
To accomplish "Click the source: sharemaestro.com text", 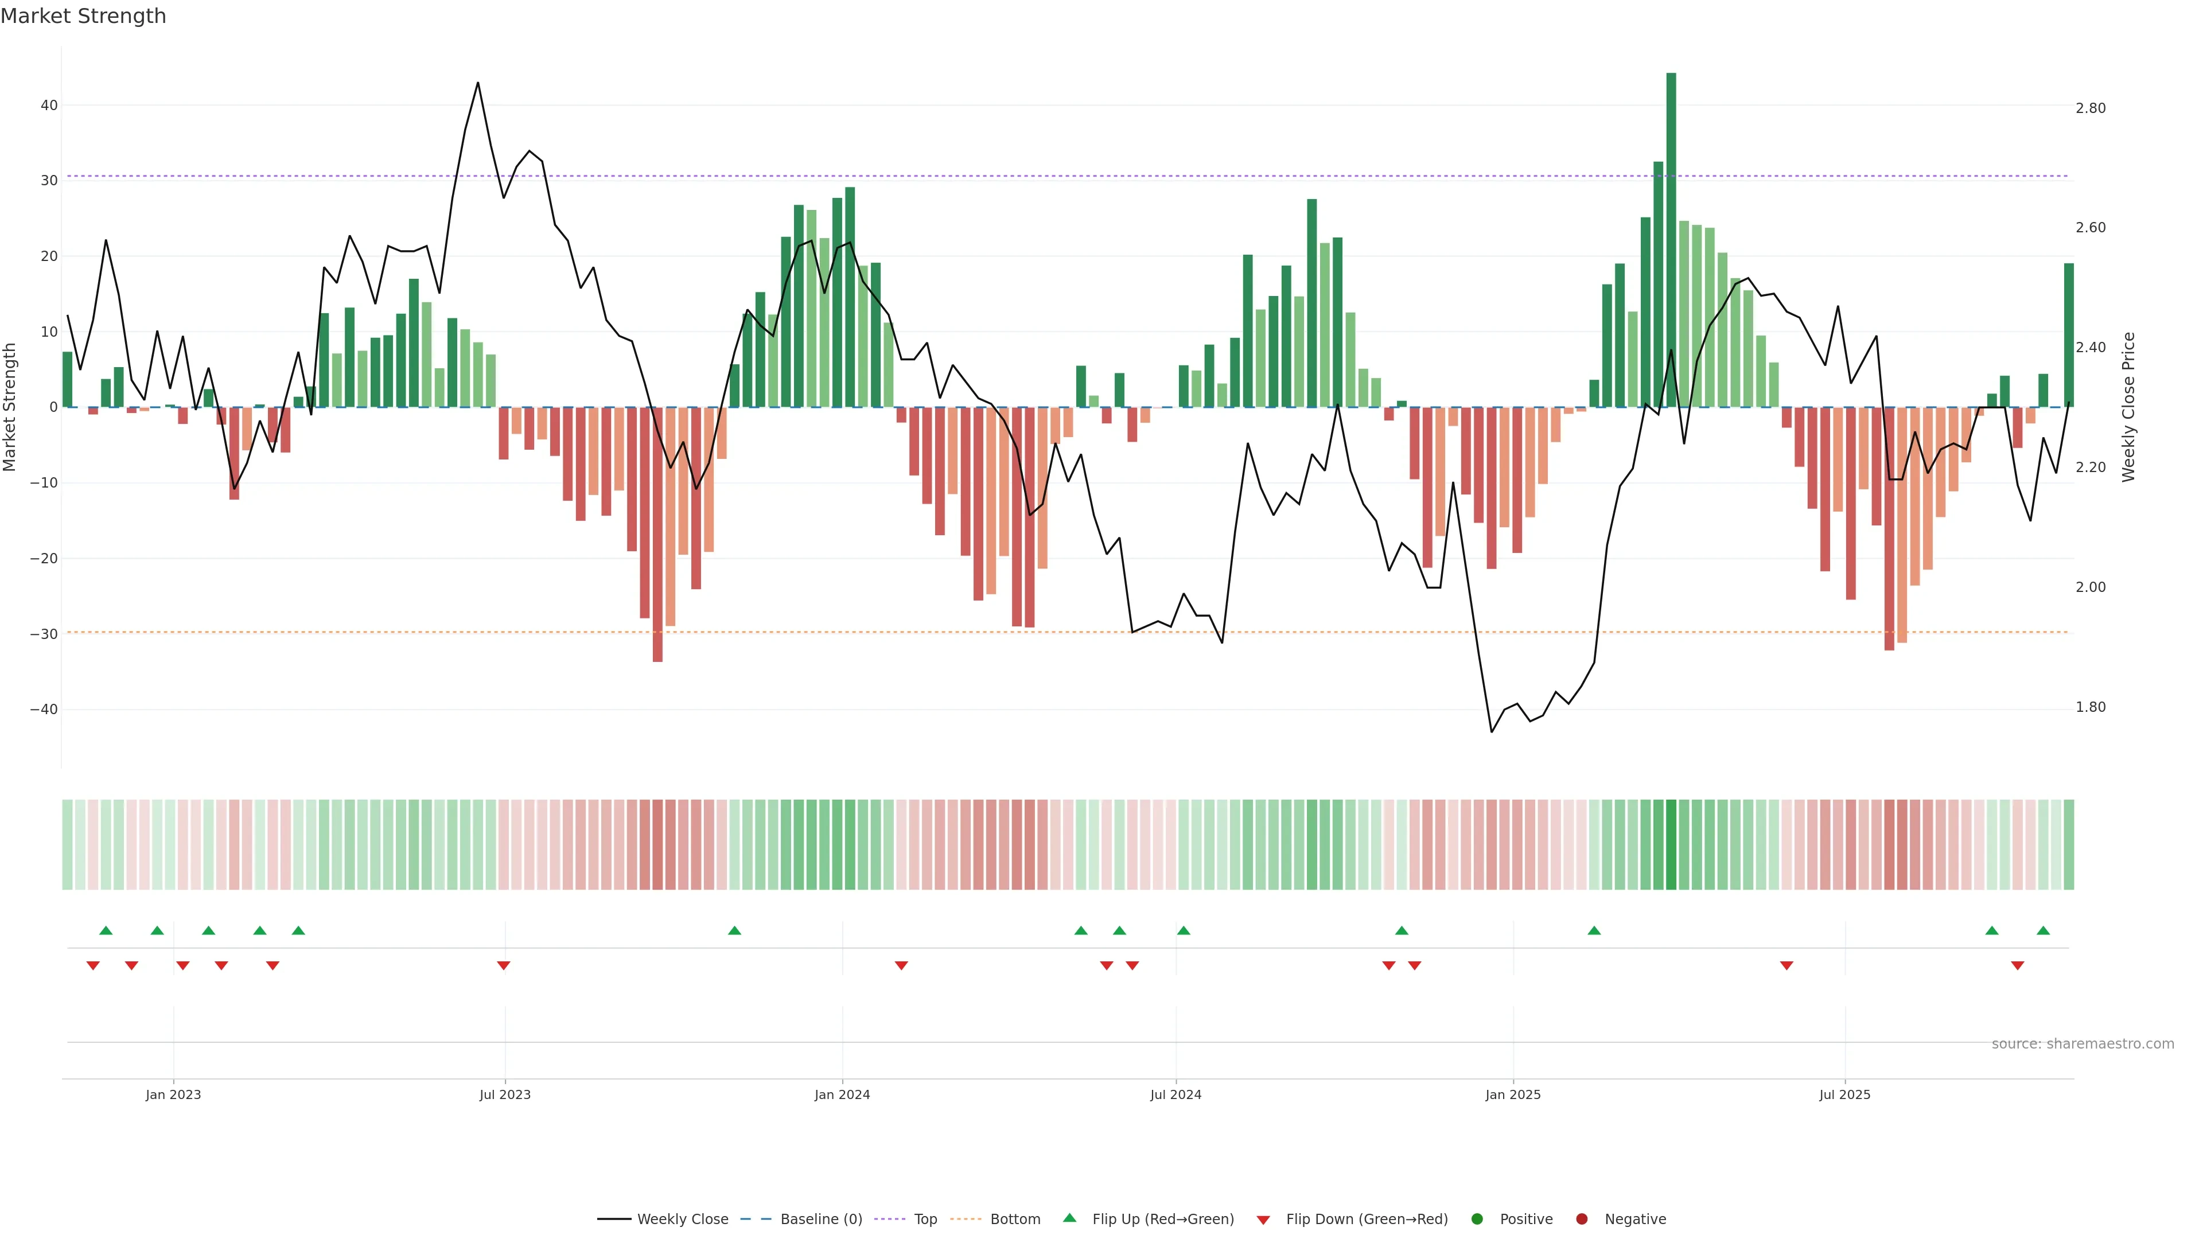I will pos(2083,1044).
